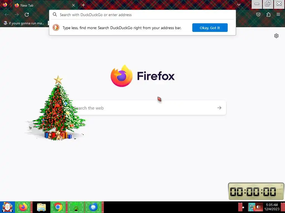Screen dimensions: 285x213
Task: Open a new tab with plus button
Action: click(x=83, y=5)
